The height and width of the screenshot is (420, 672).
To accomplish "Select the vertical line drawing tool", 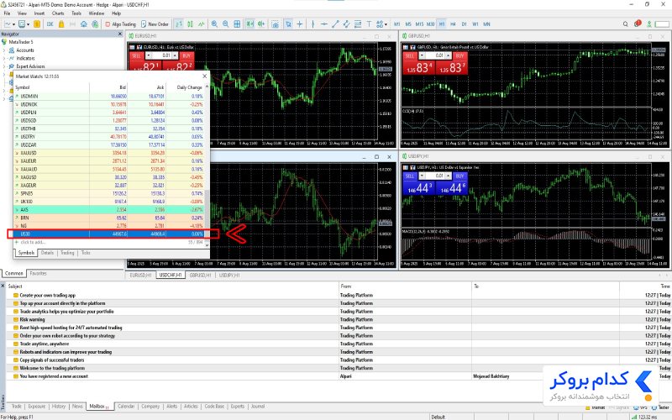I will [x=312, y=24].
